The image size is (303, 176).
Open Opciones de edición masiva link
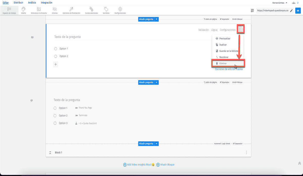click(x=229, y=69)
